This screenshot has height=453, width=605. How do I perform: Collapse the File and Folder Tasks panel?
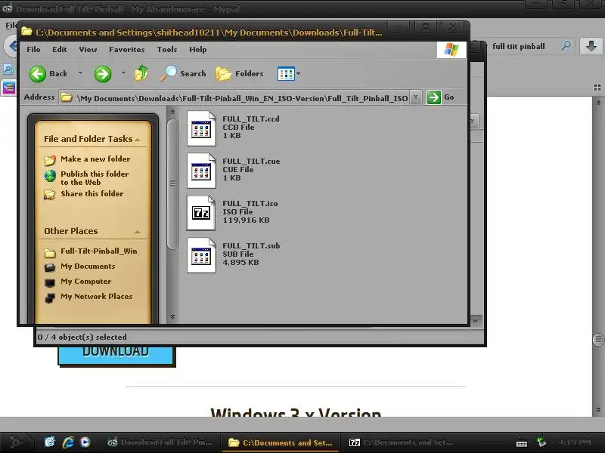coord(138,140)
